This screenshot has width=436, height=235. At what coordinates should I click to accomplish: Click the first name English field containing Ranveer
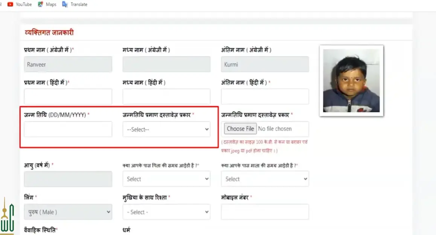[x=68, y=64]
